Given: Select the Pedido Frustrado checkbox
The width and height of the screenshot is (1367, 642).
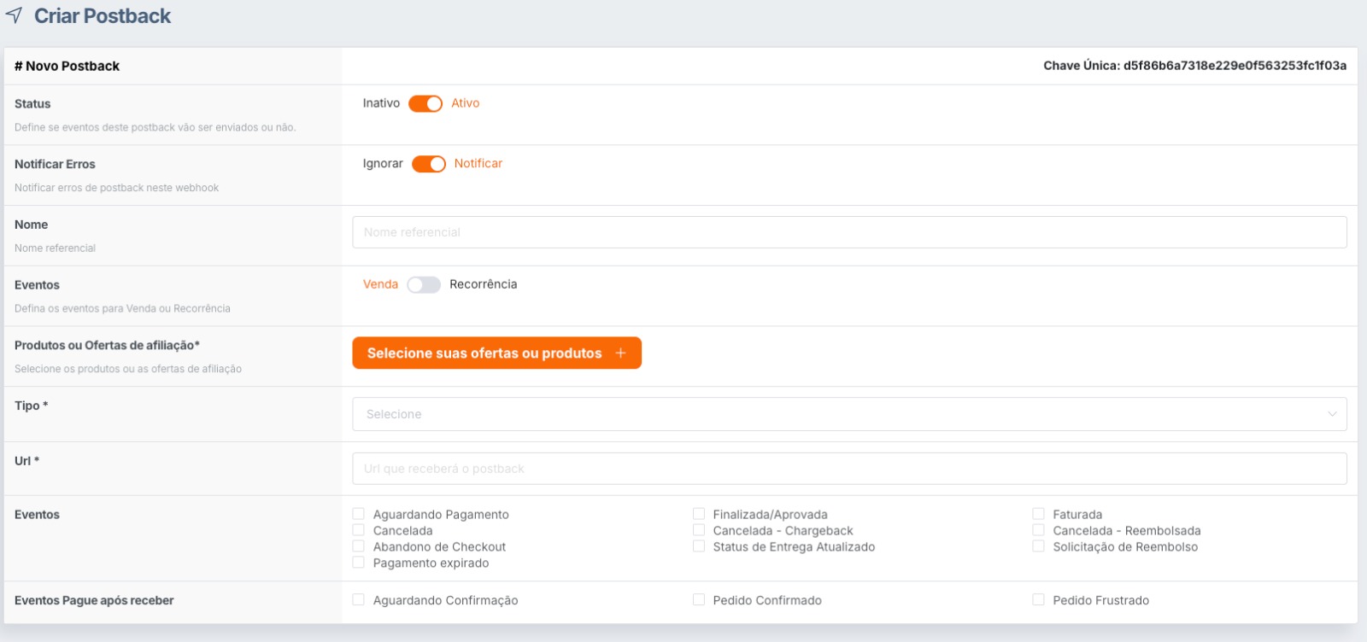Looking at the screenshot, I should tap(1039, 600).
